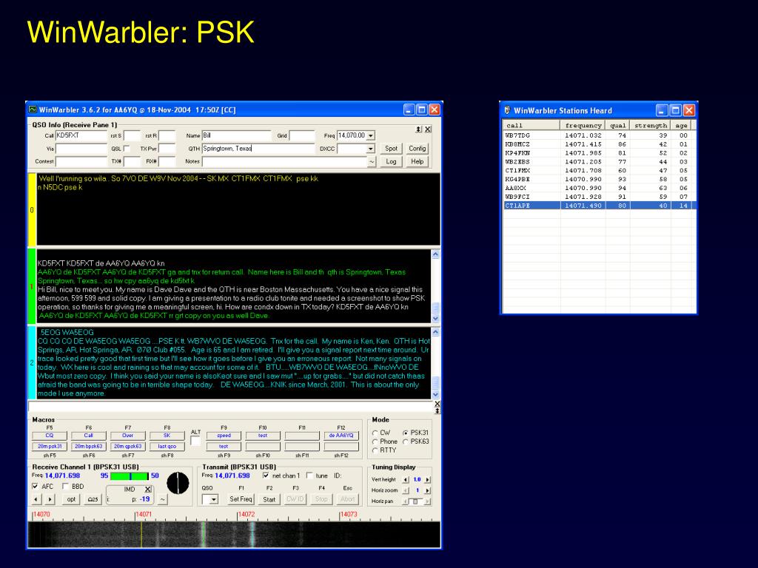Toggle the ALT macro checkbox
The image size is (758, 568).
[x=195, y=441]
